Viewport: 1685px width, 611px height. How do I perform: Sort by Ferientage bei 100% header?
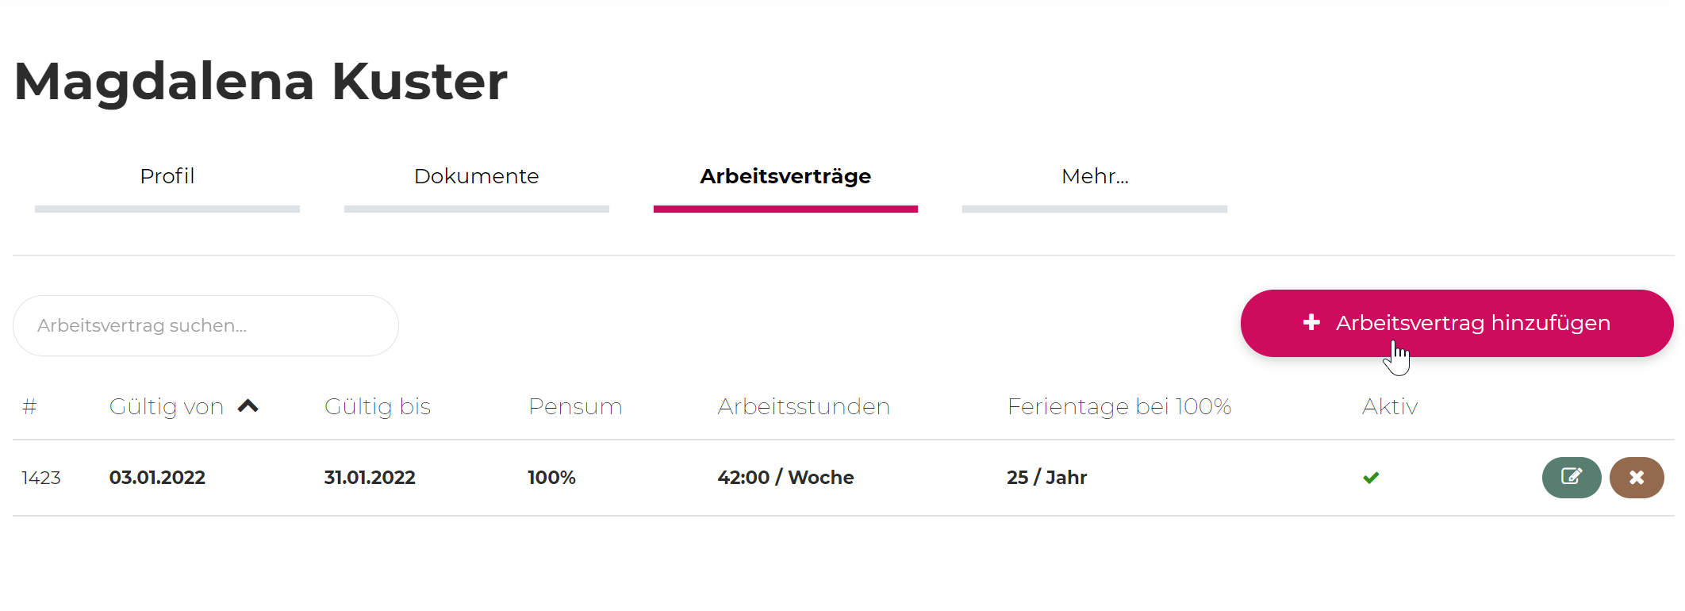tap(1119, 406)
